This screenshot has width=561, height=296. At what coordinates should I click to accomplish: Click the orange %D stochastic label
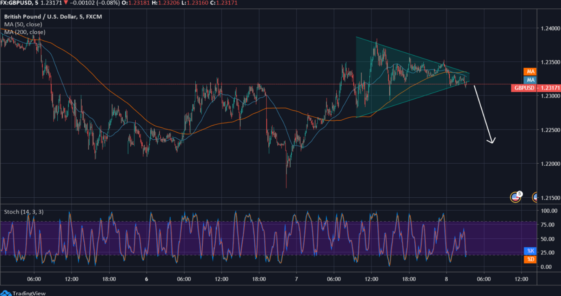531,259
